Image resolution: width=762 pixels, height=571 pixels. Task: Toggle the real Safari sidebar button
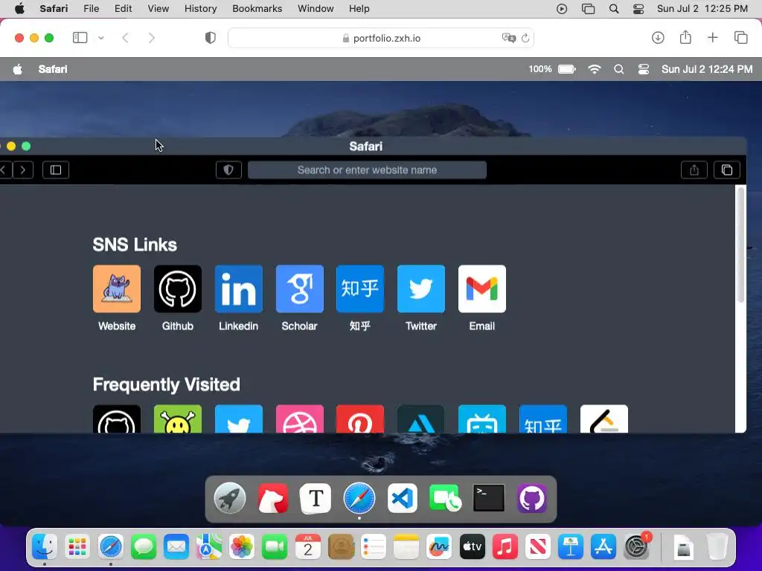[x=80, y=38]
